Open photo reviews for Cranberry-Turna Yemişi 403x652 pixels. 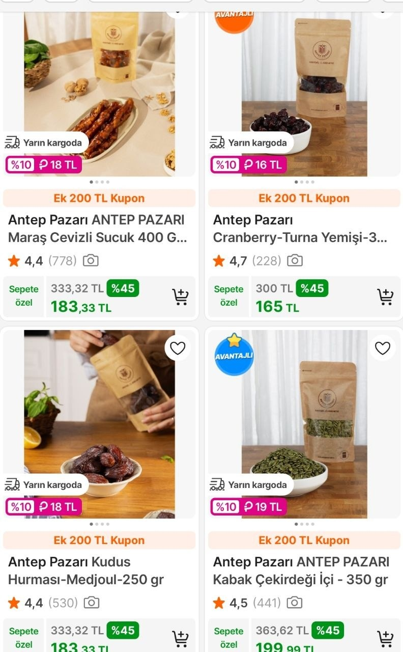coord(295,261)
